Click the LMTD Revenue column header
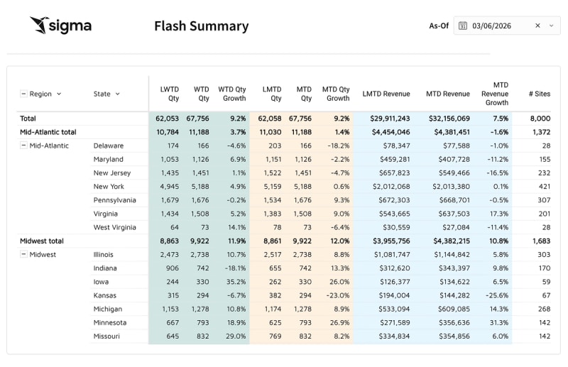Image resolution: width=568 pixels, height=367 pixels. [x=386, y=94]
